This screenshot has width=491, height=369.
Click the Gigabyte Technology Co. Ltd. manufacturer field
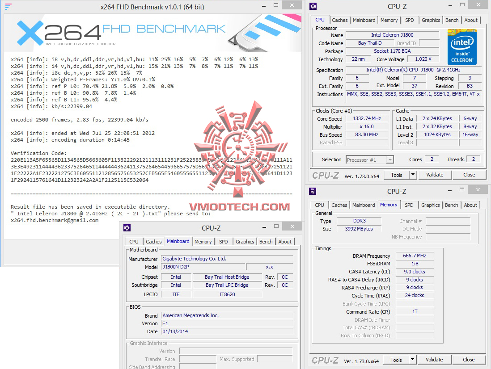(227, 259)
